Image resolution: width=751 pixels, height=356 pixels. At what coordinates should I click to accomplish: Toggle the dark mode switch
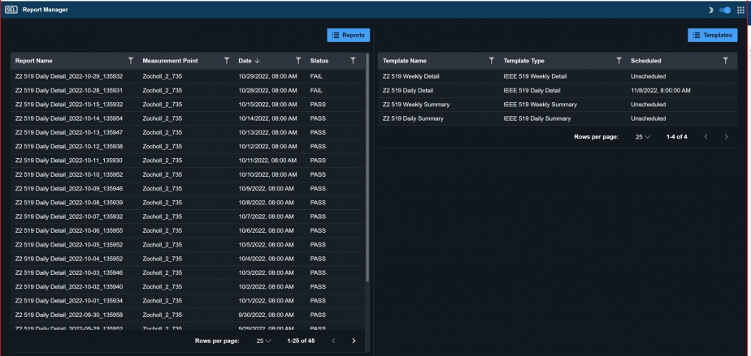coord(724,10)
